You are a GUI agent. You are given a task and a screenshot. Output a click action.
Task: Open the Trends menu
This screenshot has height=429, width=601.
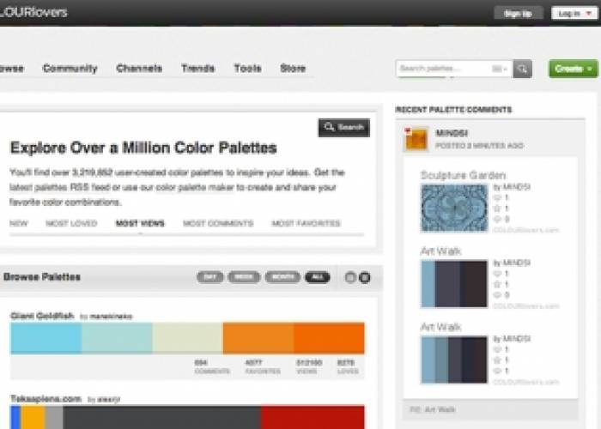[197, 69]
